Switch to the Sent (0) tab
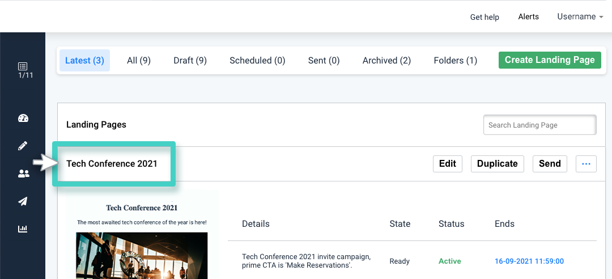 click(324, 61)
